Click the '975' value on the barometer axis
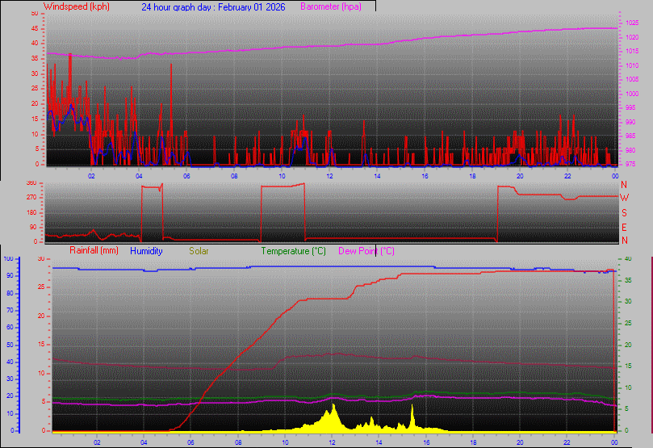Screen dimensions: 653x448 pos(630,165)
